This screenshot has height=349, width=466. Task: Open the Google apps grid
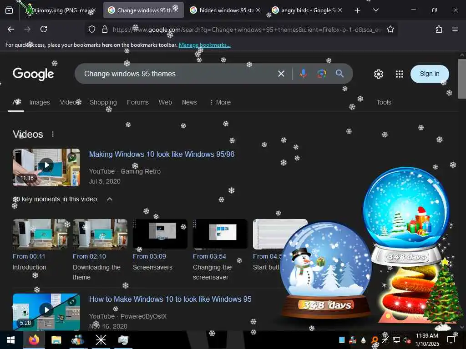tap(400, 74)
